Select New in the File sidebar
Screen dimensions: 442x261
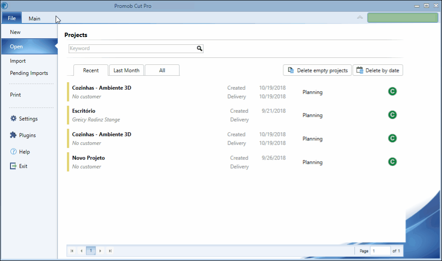[x=29, y=32]
